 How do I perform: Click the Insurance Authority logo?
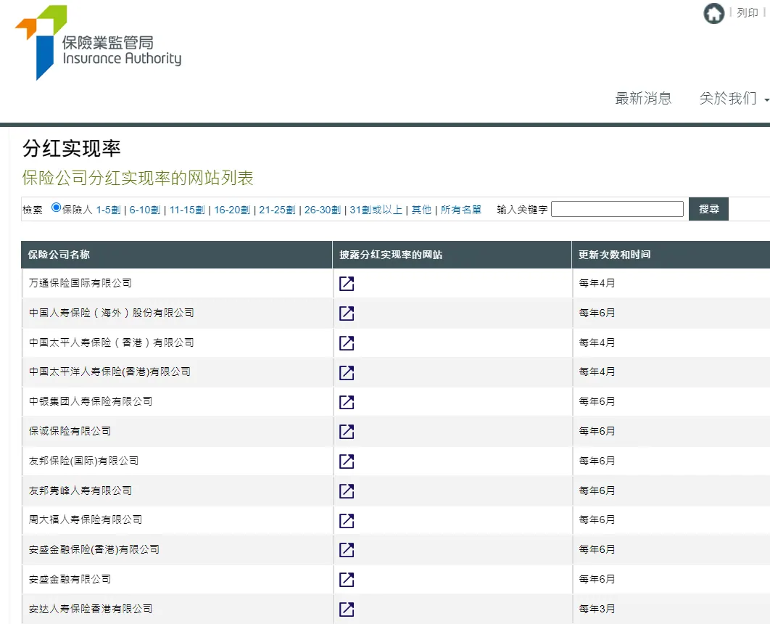coord(98,43)
